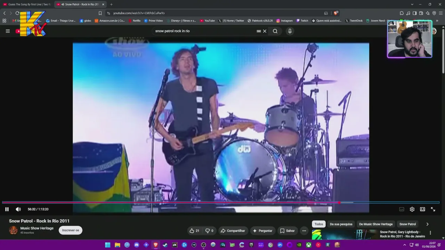Focus the YouTube search input field
This screenshot has height=250, width=445.
pyautogui.click(x=205, y=31)
